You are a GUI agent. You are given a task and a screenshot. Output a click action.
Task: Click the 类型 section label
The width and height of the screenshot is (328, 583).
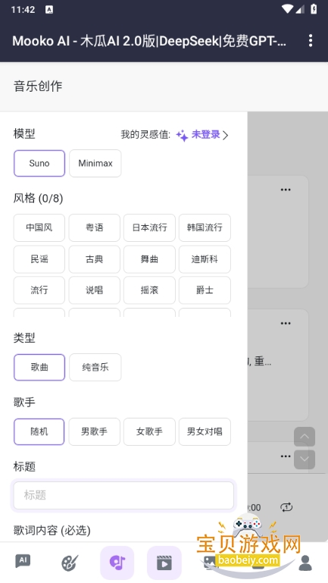coord(24,337)
